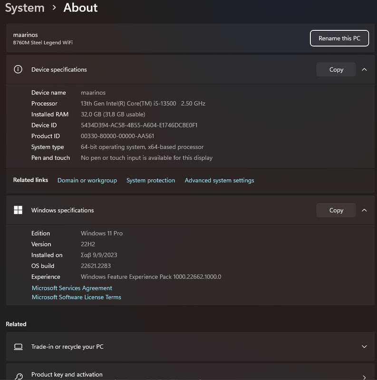Select the i5-13500 processor value

coord(143,104)
